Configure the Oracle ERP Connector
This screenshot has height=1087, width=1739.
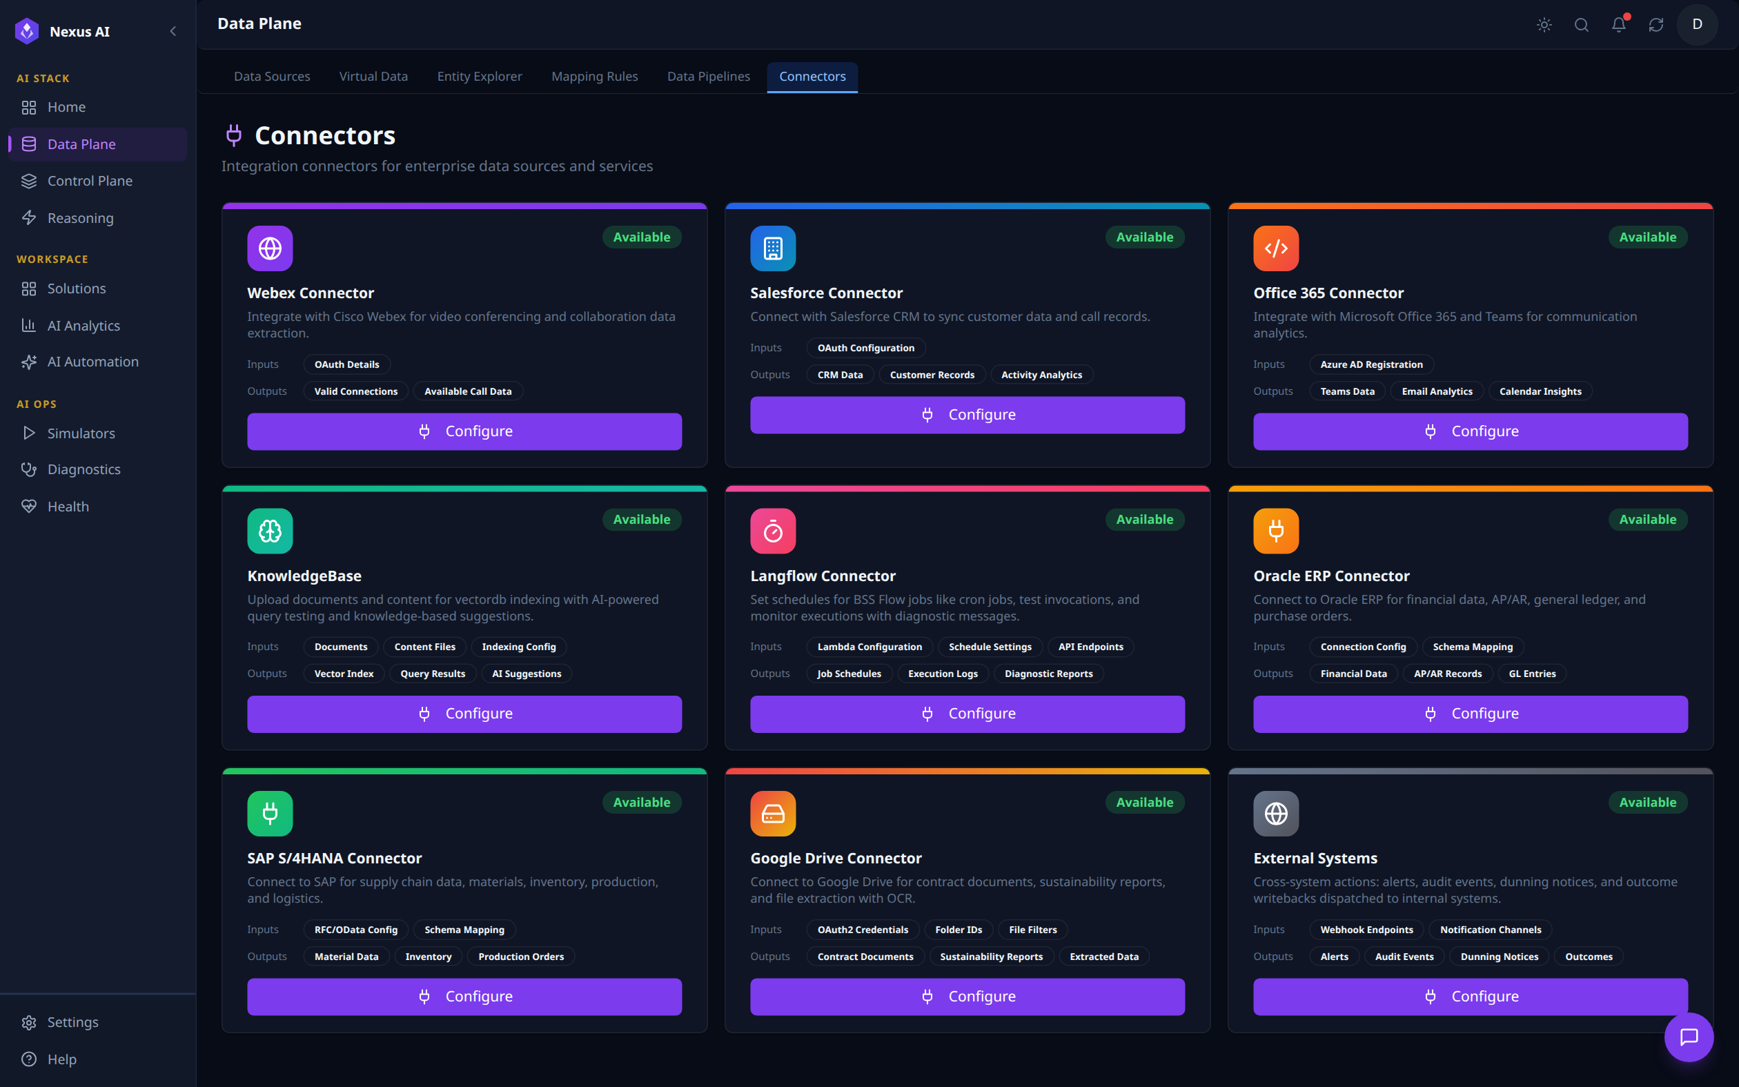1471,714
